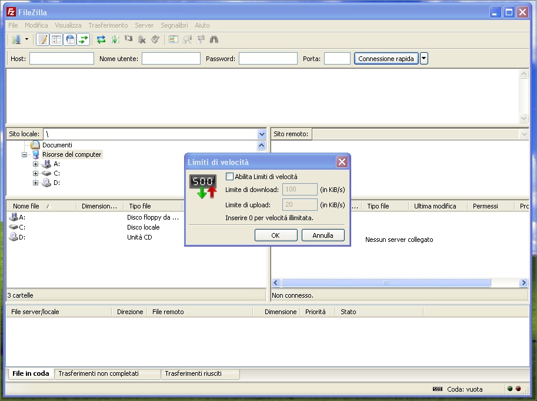This screenshot has width=537, height=401.
Task: Open the Connessione rapida history dropdown arrow
Action: pos(424,59)
